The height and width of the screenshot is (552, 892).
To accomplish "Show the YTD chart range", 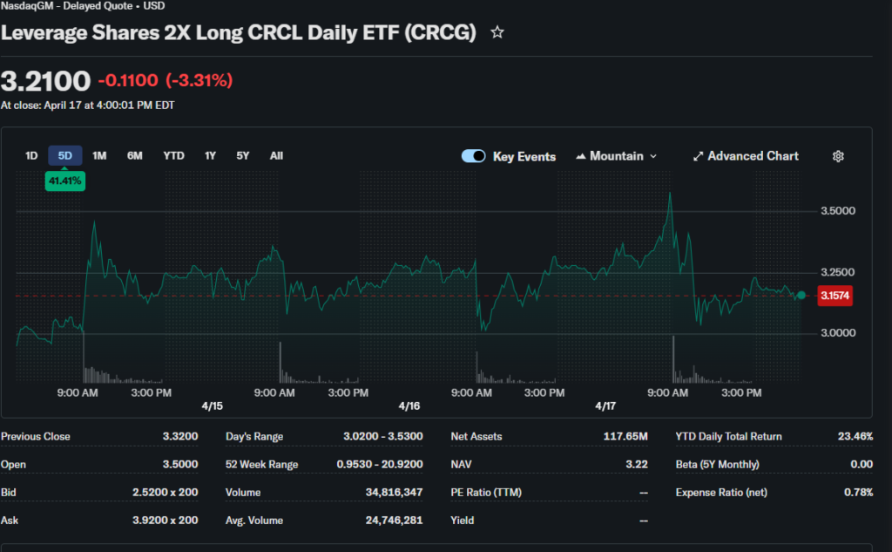I will (173, 156).
